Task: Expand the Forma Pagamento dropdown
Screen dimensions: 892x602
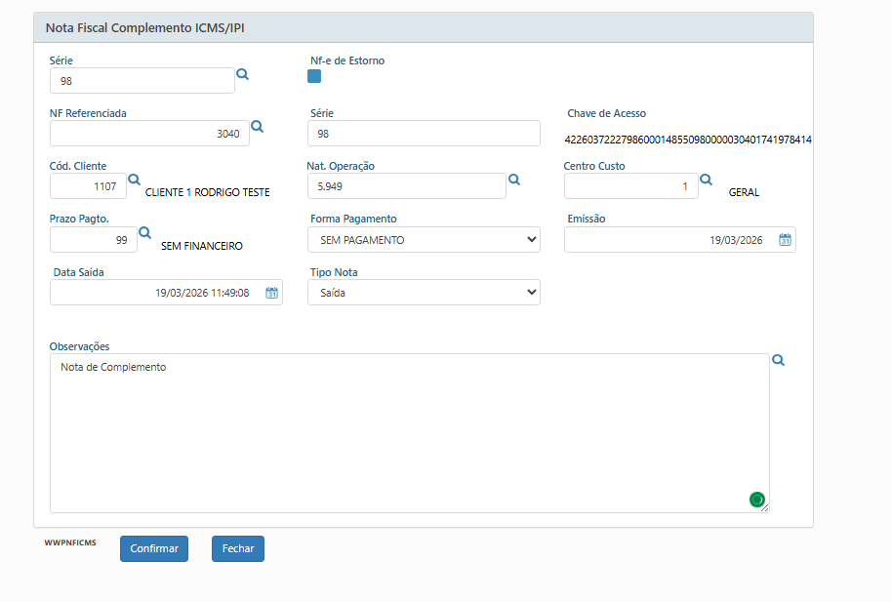Action: (x=424, y=240)
